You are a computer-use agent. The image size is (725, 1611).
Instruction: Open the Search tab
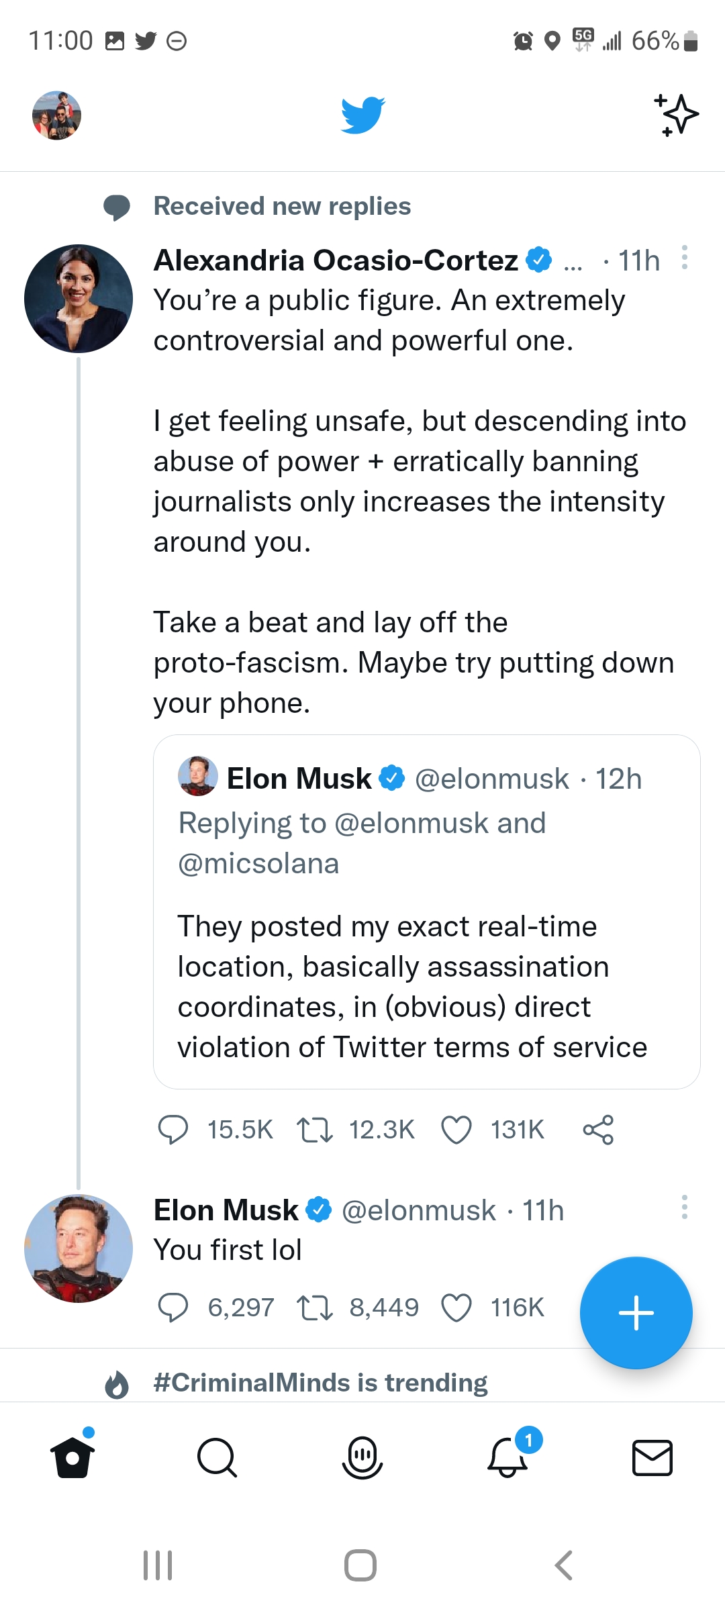tap(217, 1458)
